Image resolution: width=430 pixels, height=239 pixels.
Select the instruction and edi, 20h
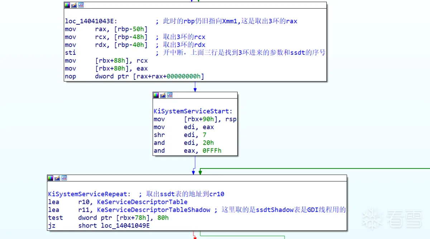click(x=184, y=143)
